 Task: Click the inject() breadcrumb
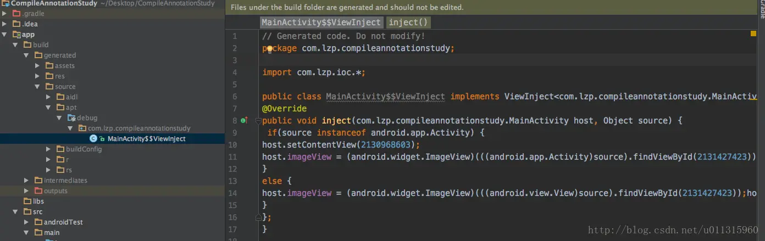pos(408,23)
